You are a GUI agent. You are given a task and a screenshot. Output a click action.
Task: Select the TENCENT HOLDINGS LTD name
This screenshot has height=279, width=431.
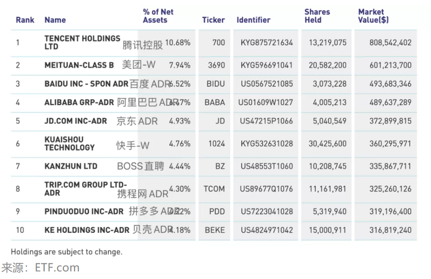(x=82, y=42)
